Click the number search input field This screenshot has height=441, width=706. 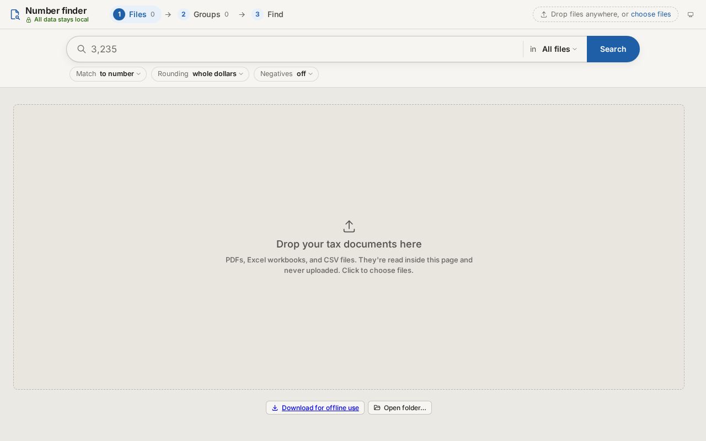point(304,49)
